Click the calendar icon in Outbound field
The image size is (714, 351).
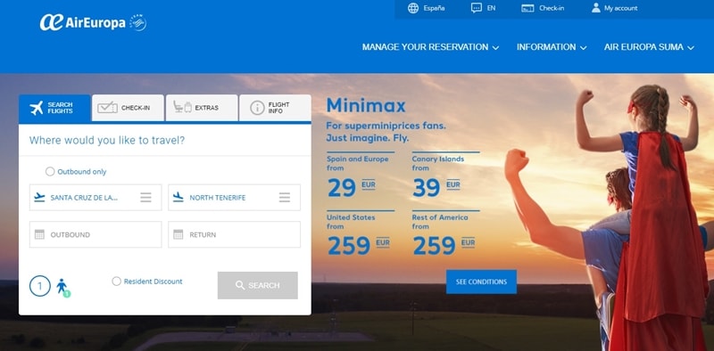coord(39,234)
